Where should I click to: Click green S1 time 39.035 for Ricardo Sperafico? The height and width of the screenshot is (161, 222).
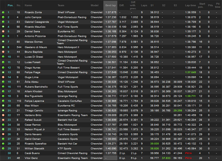154,144
